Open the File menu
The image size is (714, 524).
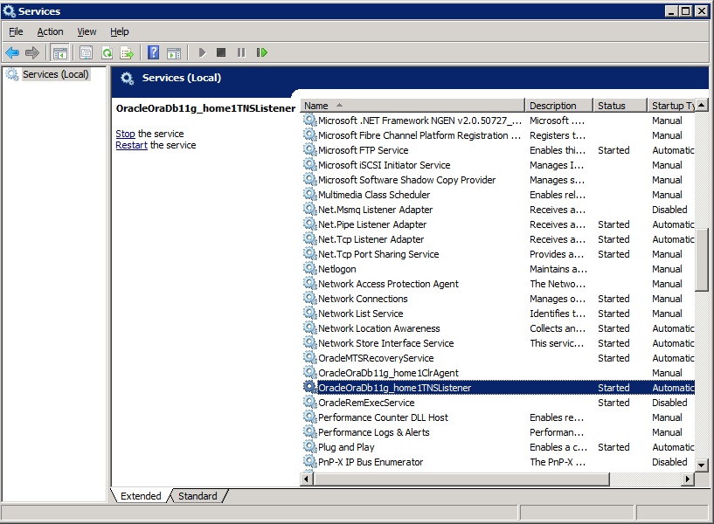(16, 31)
